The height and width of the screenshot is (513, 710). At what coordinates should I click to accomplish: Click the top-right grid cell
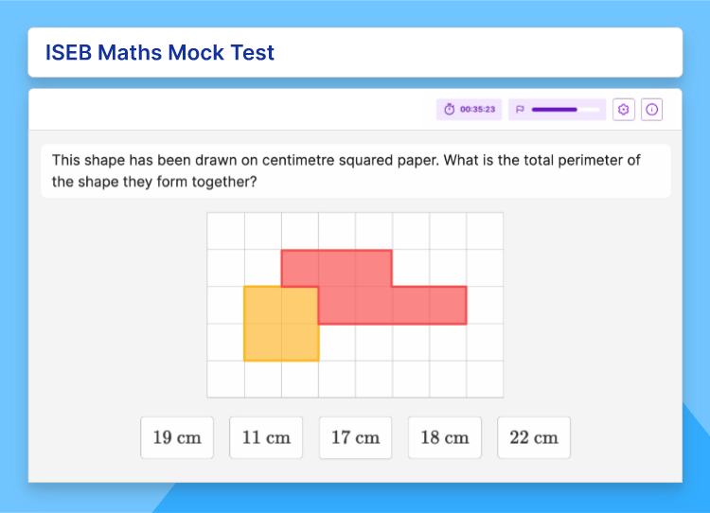coord(485,231)
